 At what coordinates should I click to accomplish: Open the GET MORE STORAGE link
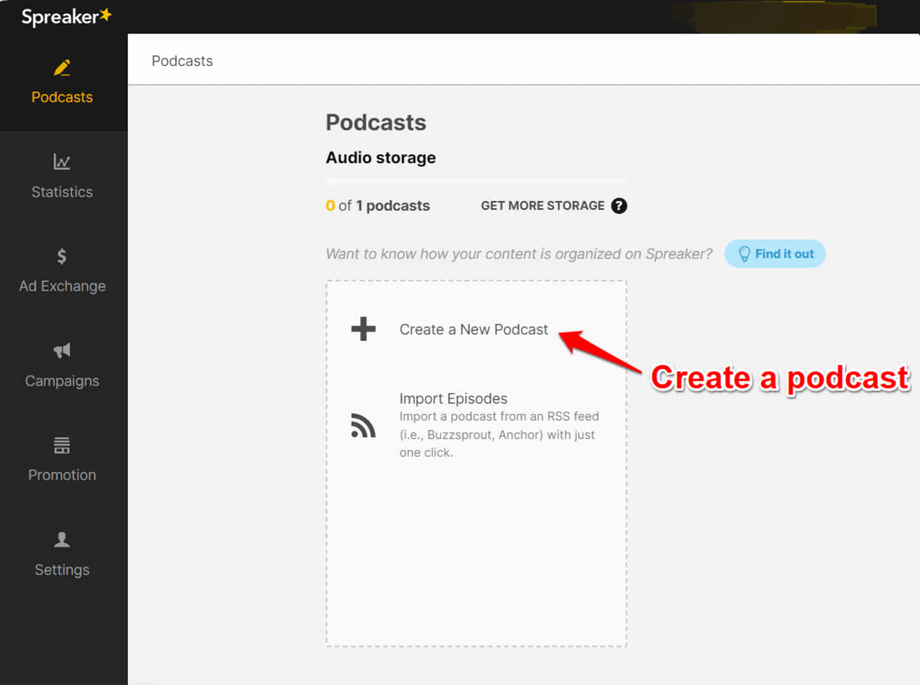tap(542, 205)
